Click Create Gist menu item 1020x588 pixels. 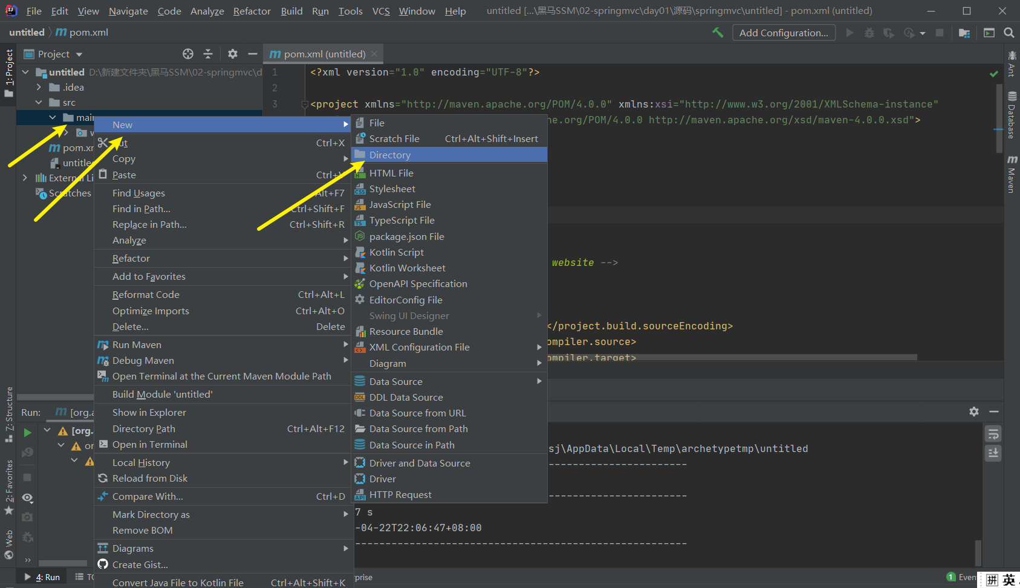(x=223, y=564)
